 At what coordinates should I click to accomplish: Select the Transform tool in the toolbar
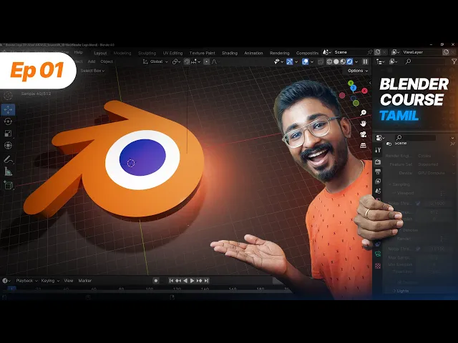click(8, 145)
